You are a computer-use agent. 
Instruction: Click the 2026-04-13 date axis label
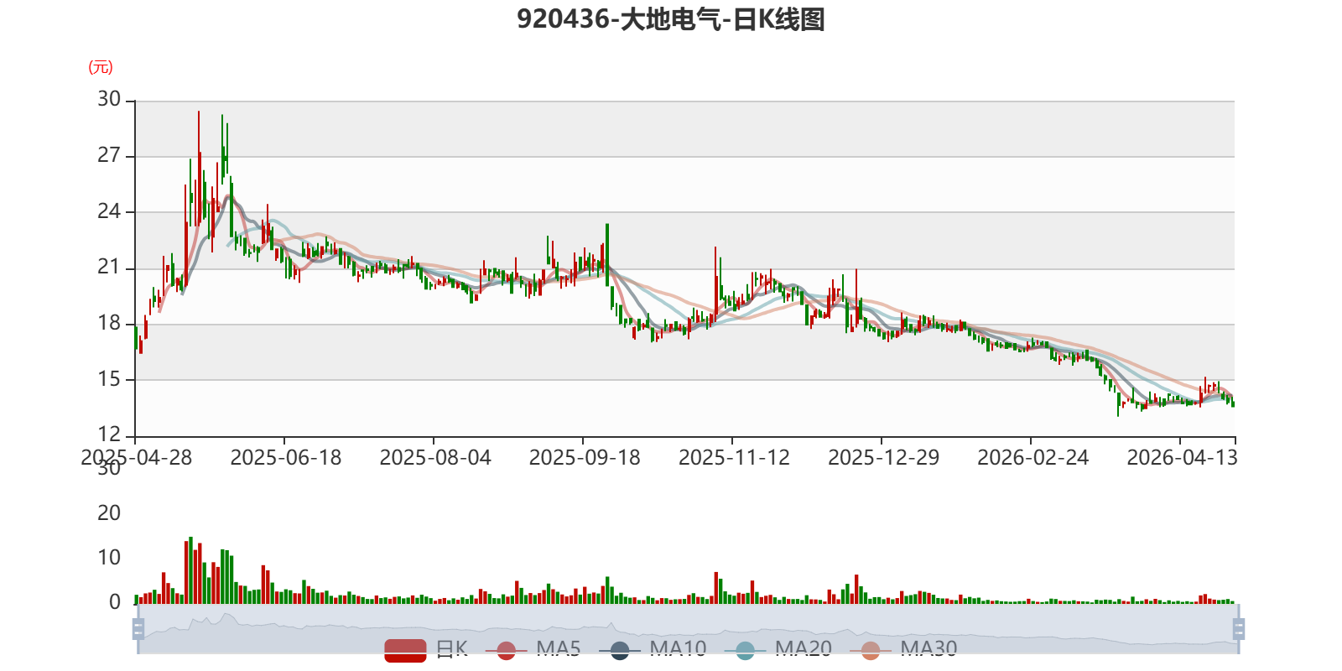[x=1182, y=457]
